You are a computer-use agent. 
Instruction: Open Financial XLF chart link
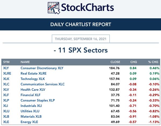(x=30, y=95)
